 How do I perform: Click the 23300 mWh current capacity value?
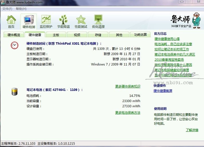pyautogui.click(x=131, y=101)
